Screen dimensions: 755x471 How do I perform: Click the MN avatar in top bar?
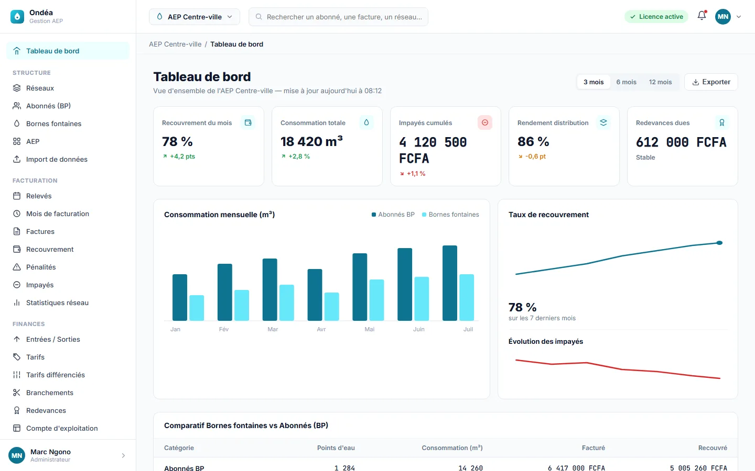[x=723, y=17]
